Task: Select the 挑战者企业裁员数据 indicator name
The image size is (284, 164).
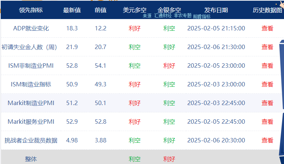Action: [x=31, y=140]
